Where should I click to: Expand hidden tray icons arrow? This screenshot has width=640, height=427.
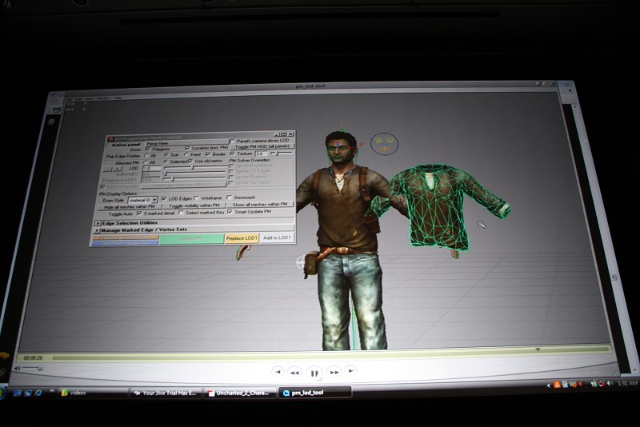[x=549, y=385]
